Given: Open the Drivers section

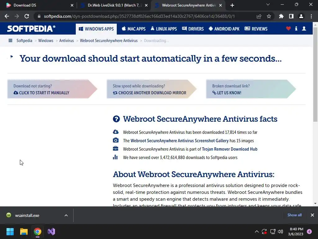Looking at the screenshot, I should point(193,29).
